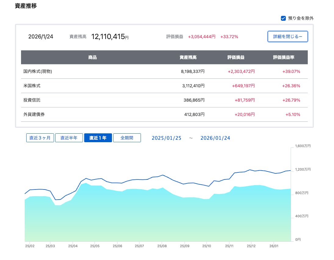Click the 評価損益 column header
Viewport: 334px width, 260px height.
click(x=236, y=57)
